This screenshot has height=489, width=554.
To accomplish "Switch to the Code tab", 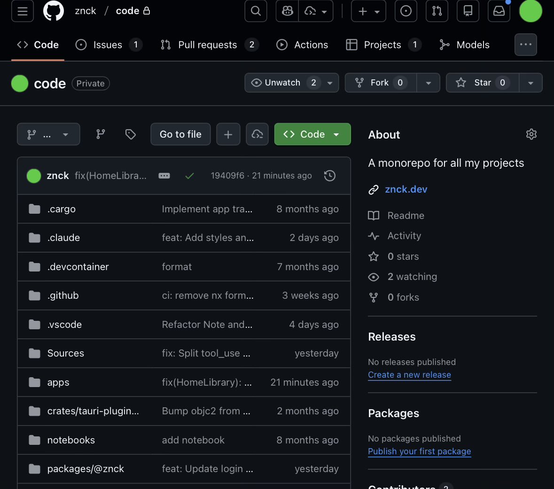I will pos(38,45).
